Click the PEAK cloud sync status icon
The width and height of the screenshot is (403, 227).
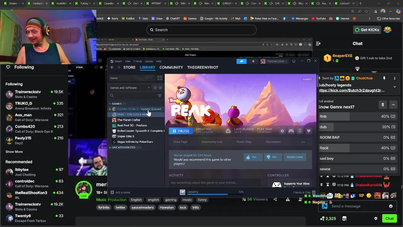[228, 131]
